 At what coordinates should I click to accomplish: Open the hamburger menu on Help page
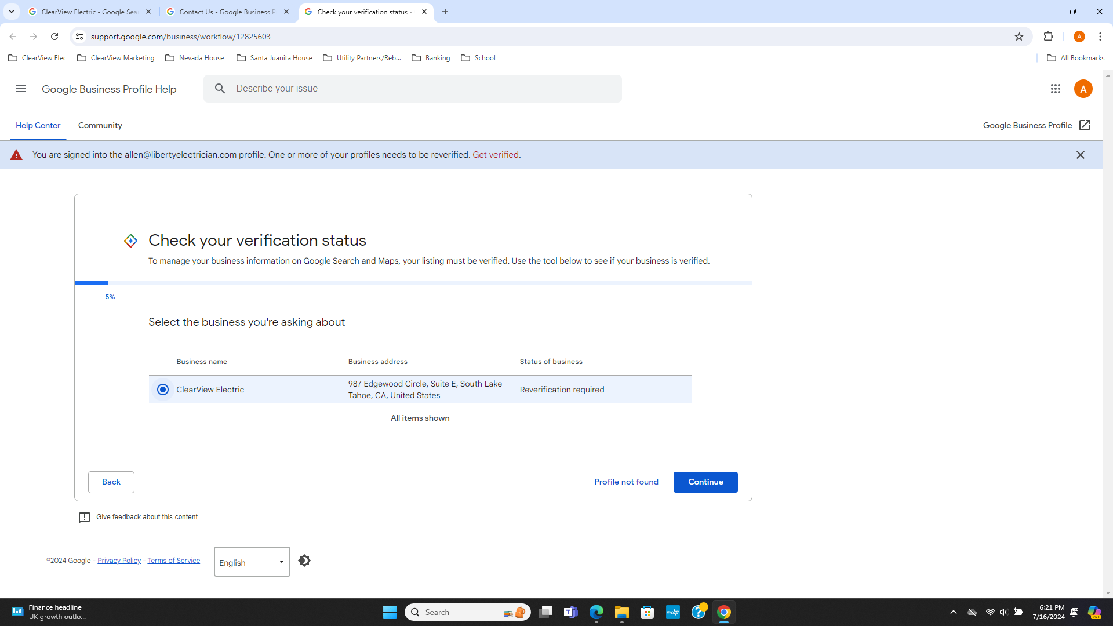tap(20, 89)
